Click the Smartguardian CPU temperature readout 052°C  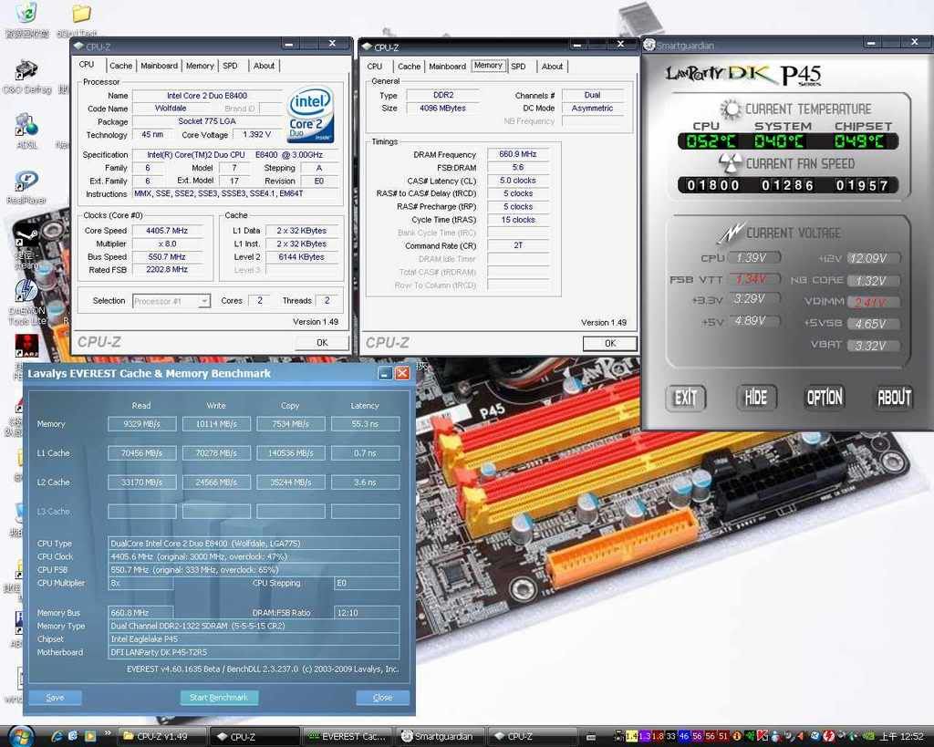tap(711, 141)
